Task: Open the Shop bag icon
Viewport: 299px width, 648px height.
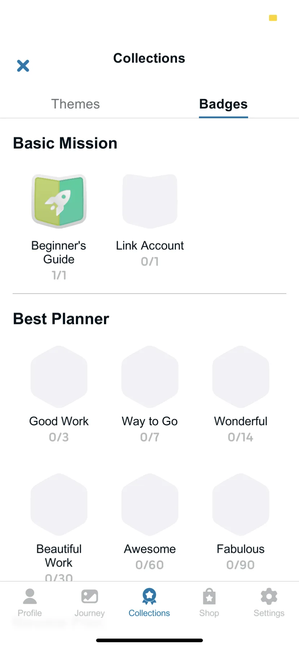Action: pos(209,603)
